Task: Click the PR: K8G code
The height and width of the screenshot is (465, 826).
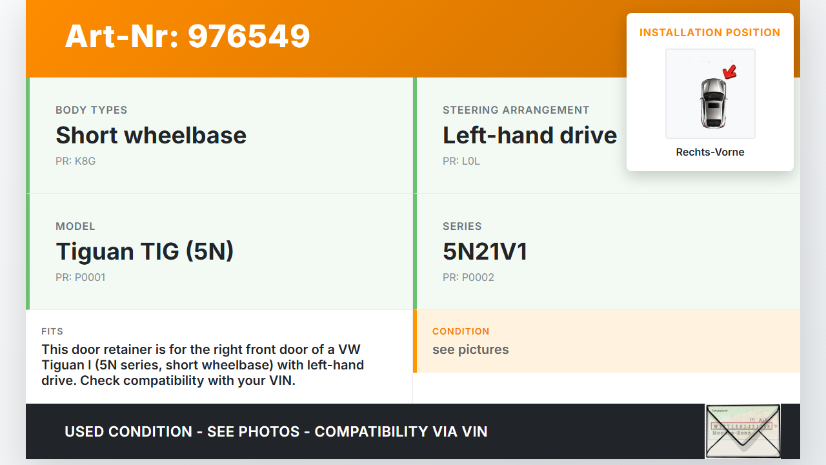Action: pos(76,161)
